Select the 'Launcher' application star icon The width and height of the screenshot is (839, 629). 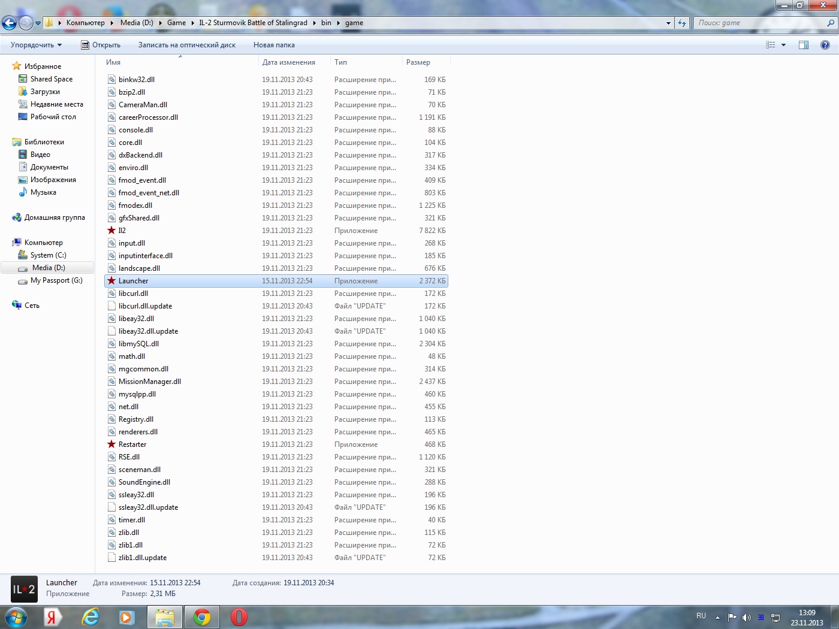[x=111, y=281]
